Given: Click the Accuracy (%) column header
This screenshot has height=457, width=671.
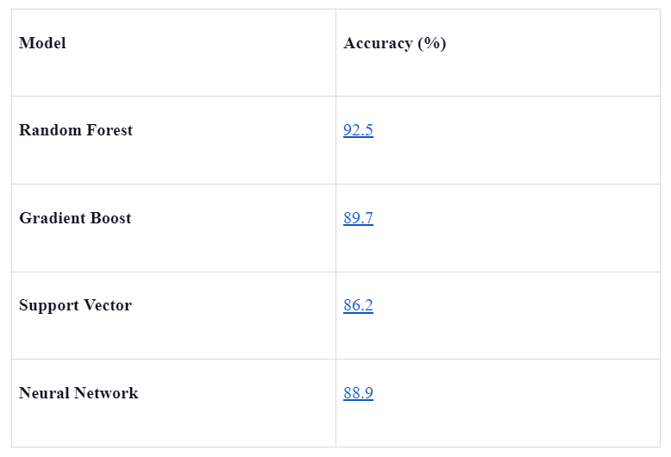Looking at the screenshot, I should (395, 43).
